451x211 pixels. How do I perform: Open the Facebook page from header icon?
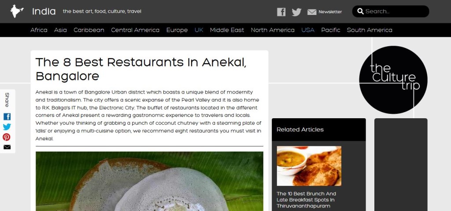281,12
